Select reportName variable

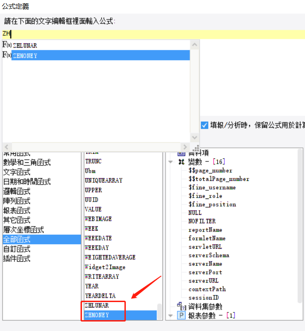[x=205, y=230]
